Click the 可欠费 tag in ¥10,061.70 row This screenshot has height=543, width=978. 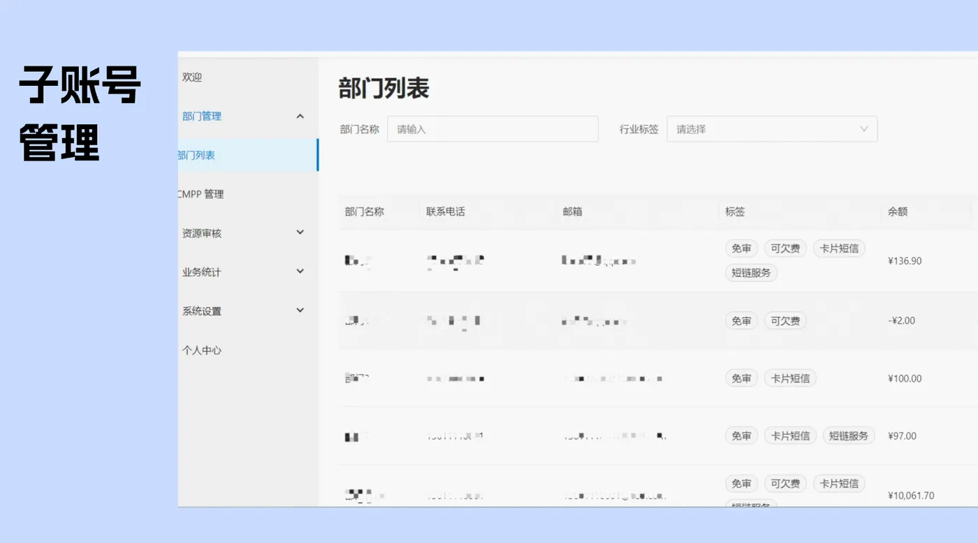(x=785, y=484)
